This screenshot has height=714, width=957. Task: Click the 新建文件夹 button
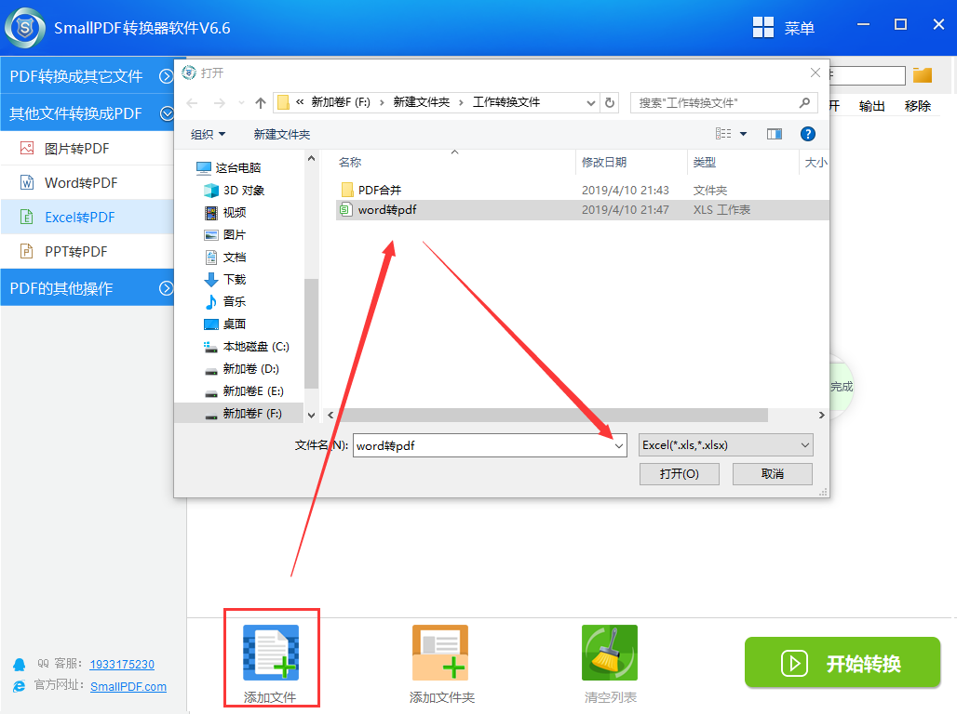[x=282, y=134]
